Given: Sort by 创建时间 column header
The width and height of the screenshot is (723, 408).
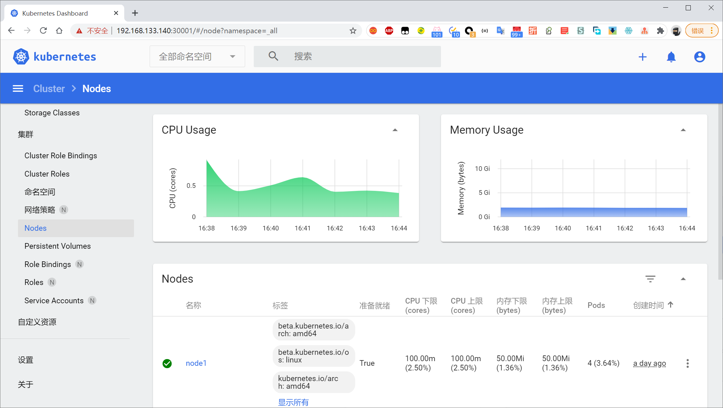Looking at the screenshot, I should pyautogui.click(x=649, y=305).
